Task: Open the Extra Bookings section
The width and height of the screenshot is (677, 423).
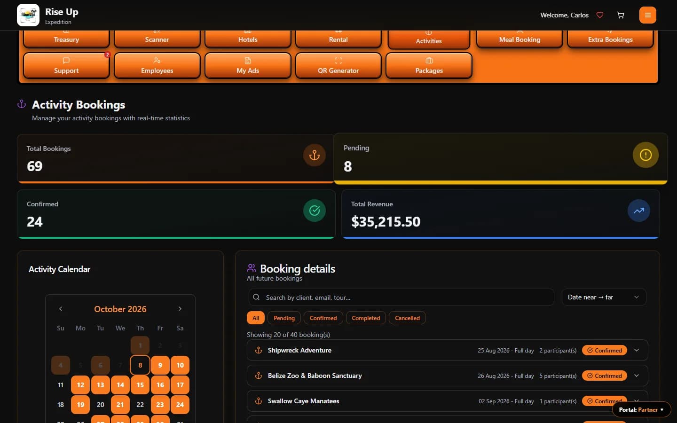Action: [x=610, y=39]
